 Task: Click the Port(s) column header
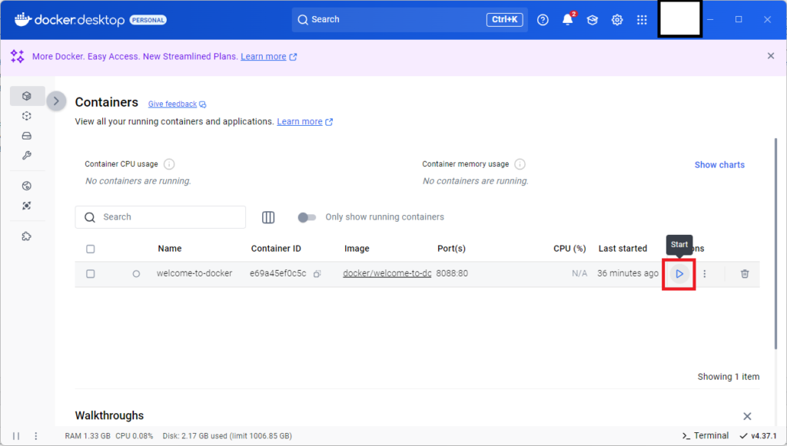pos(451,249)
